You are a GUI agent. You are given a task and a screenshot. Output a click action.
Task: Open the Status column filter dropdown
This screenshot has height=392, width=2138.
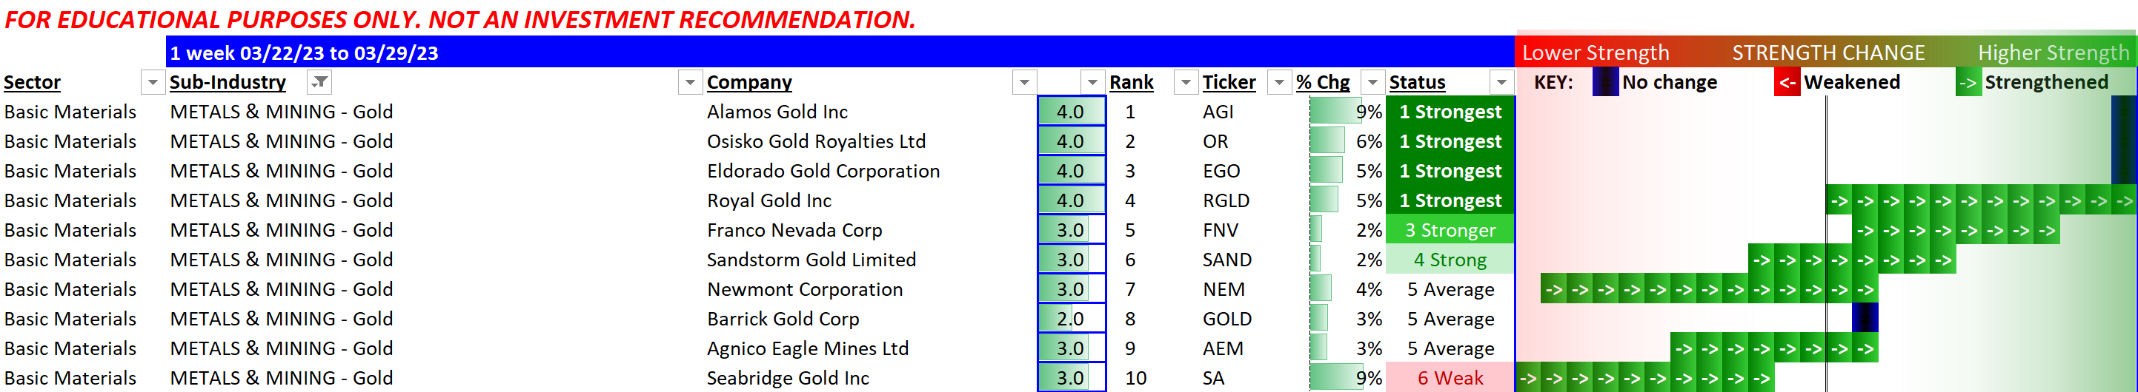pos(1501,83)
